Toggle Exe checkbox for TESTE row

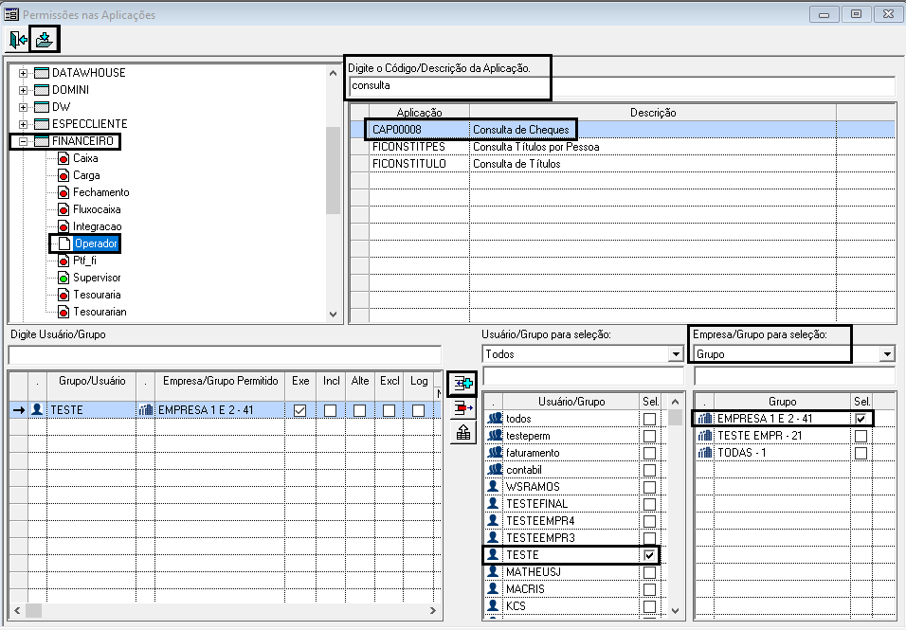pos(299,410)
